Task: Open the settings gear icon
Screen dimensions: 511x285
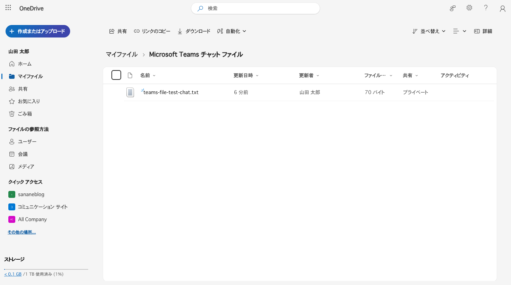Action: [x=469, y=8]
